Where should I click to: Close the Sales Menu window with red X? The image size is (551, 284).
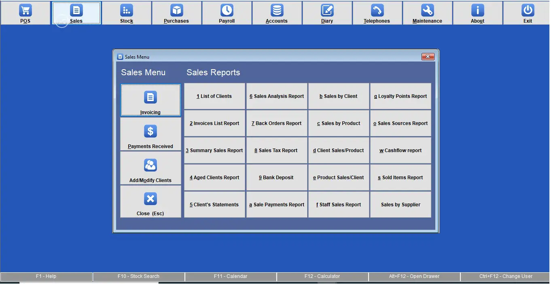428,57
